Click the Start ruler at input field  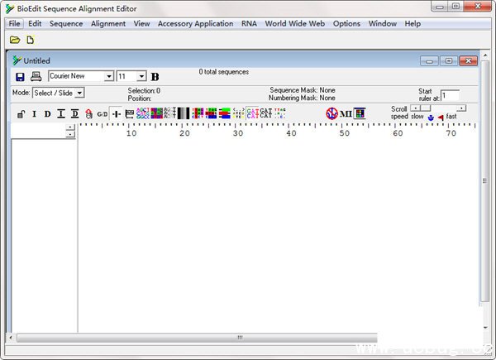pos(450,96)
